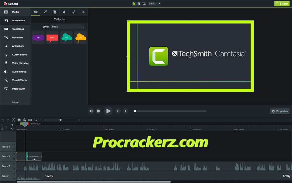Viewport: 292px width, 183px height.
Task: Open the callout Style dropdown set to Basic
Action: (x=68, y=27)
